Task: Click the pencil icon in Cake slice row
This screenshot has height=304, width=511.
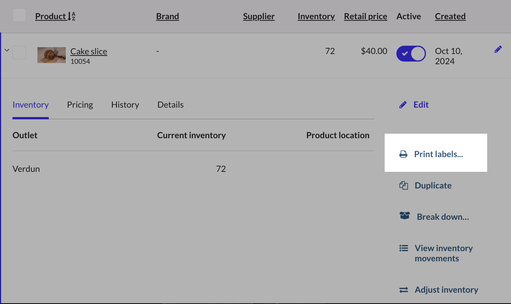Action: (498, 49)
